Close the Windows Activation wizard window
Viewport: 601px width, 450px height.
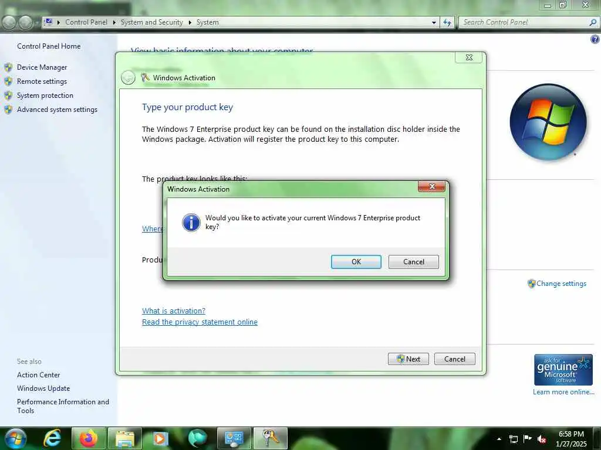(469, 57)
